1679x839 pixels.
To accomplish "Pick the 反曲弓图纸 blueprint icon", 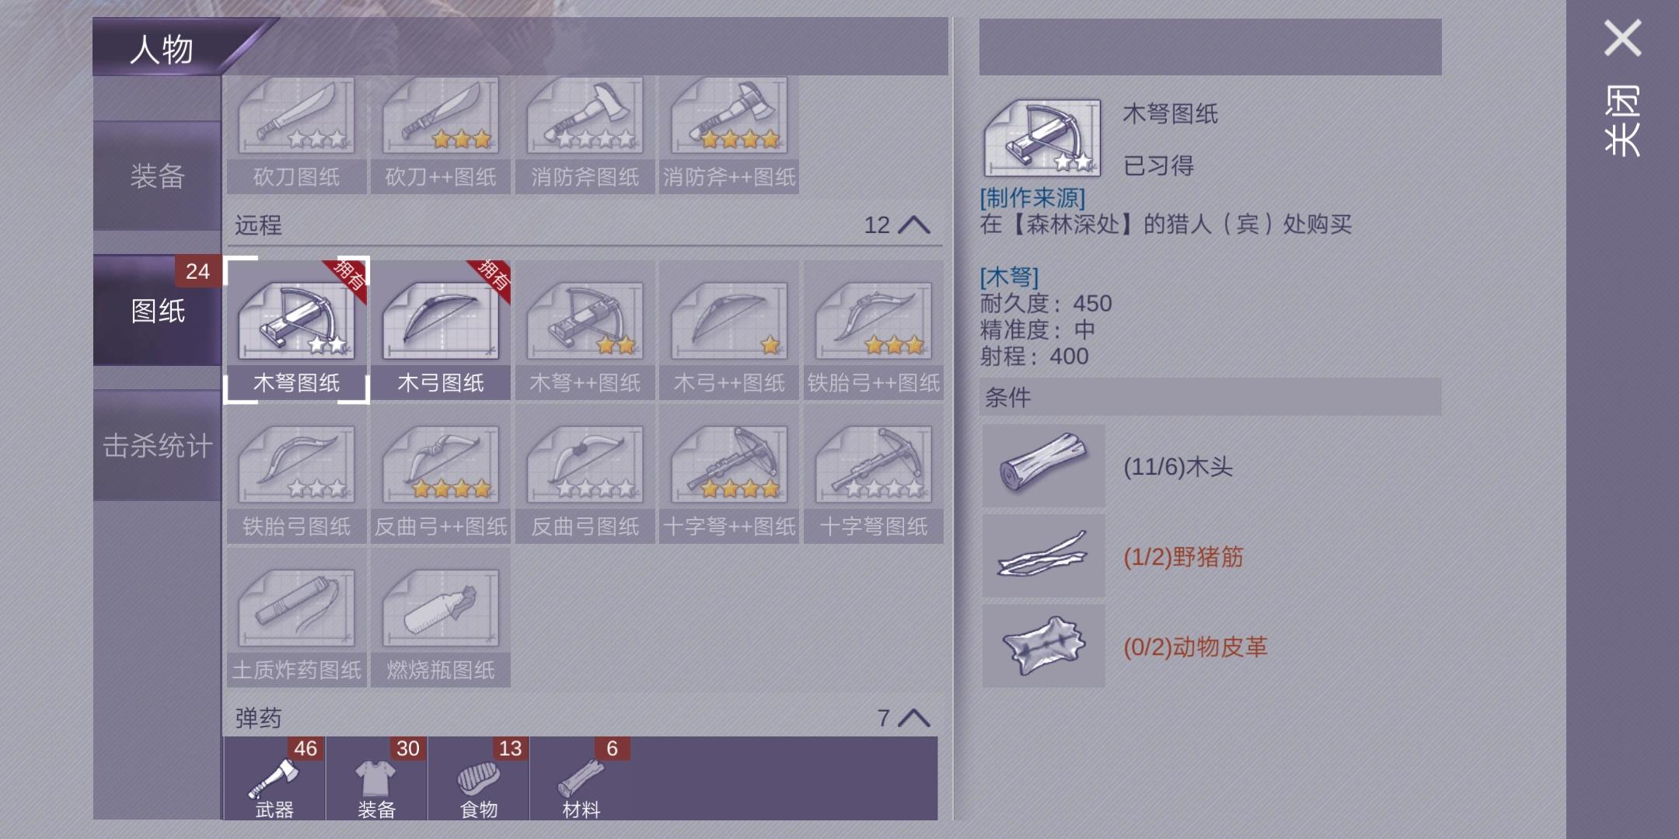I will (x=585, y=474).
